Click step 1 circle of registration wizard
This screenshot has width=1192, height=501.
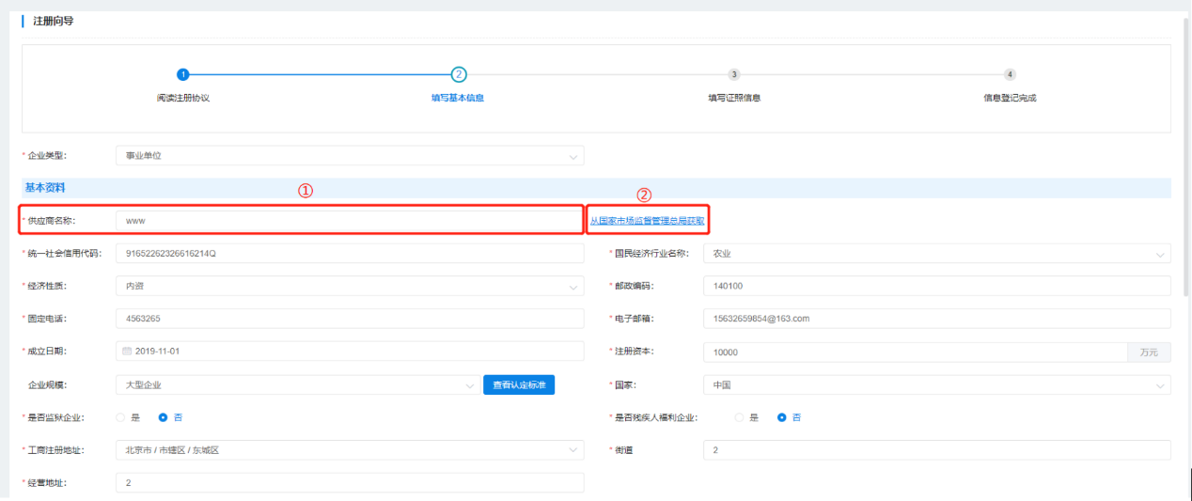(182, 74)
